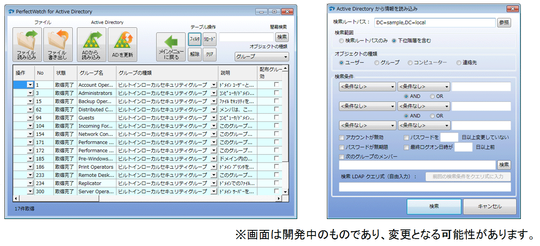Click the ファイル書き出し export icon button

tap(58, 44)
